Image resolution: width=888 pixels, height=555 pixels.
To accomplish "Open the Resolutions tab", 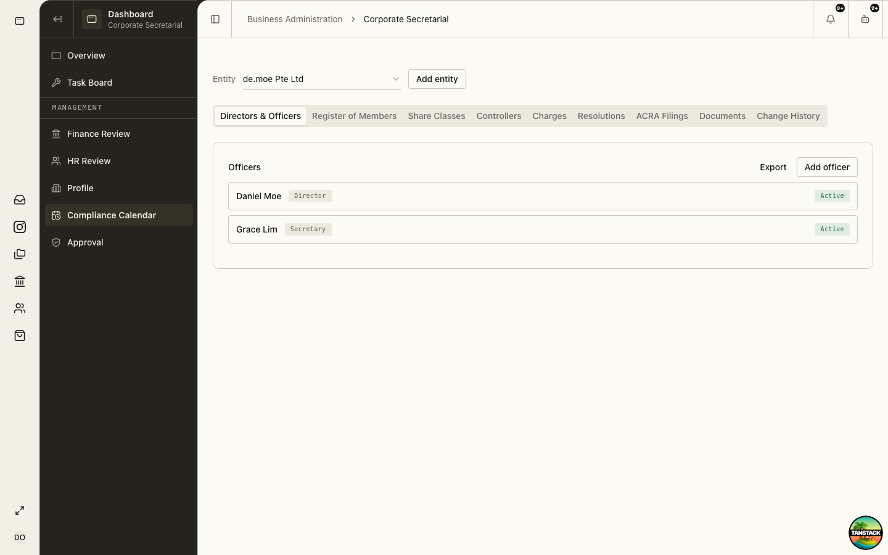I will click(601, 116).
